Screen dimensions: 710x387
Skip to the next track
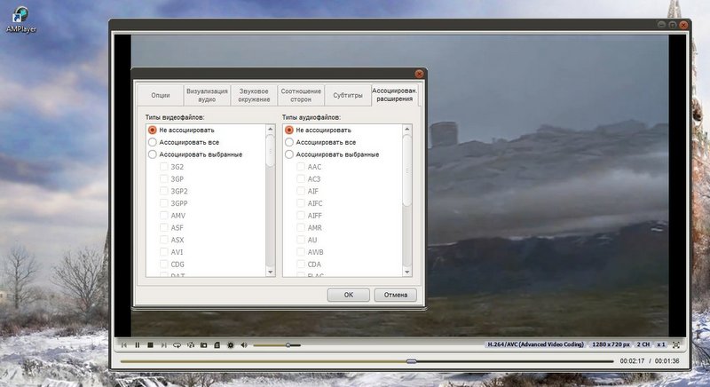pos(164,345)
